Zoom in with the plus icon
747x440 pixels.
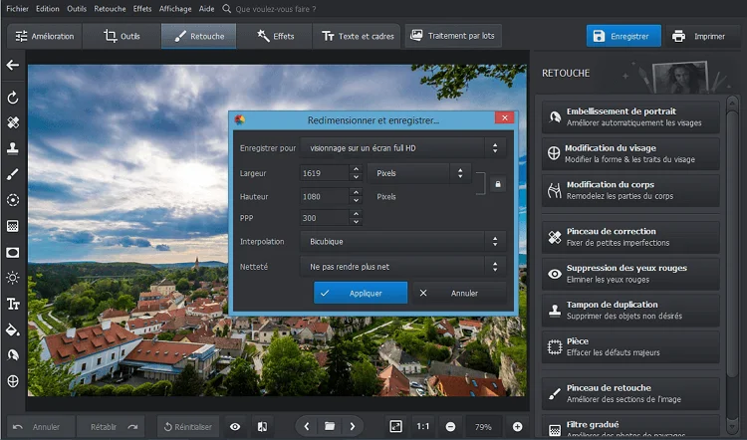[x=517, y=426]
